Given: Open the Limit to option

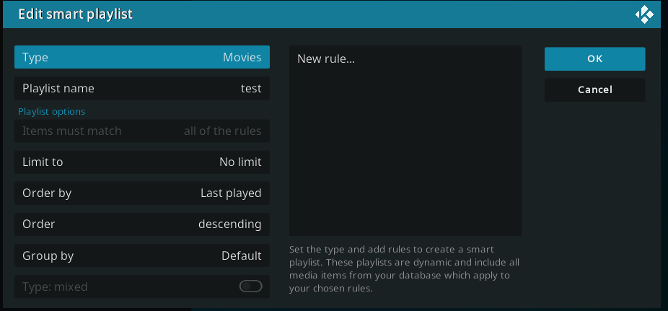Looking at the screenshot, I should [142, 162].
